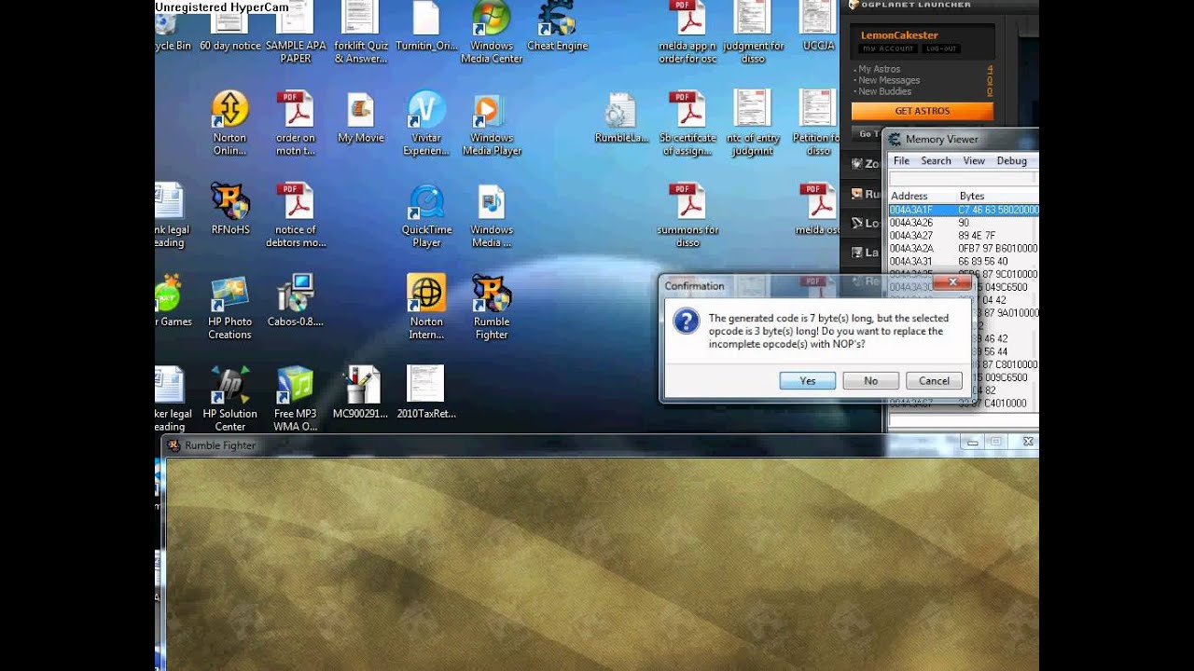Open the Vivitar Experience shortcut icon
1194x671 pixels.
click(x=426, y=123)
